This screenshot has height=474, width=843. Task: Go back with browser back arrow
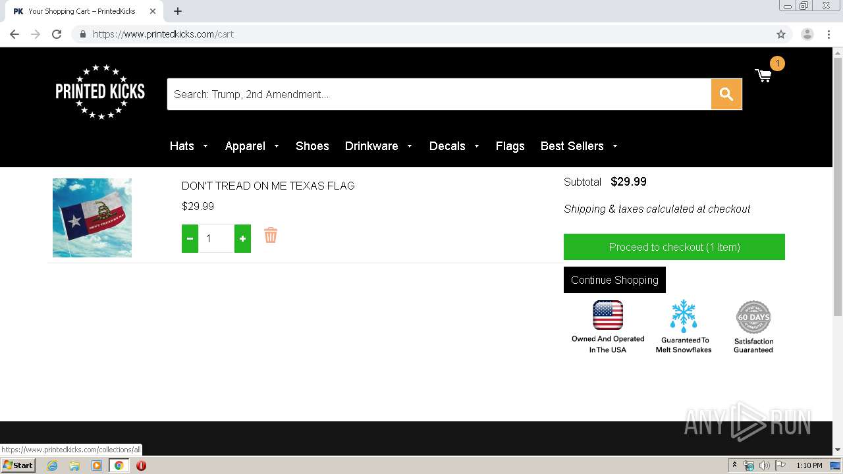coord(14,34)
